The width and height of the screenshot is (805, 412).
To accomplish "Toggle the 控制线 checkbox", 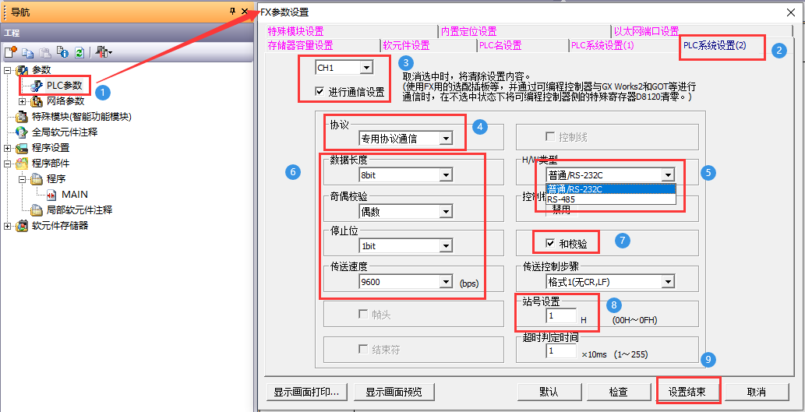I will pyautogui.click(x=550, y=137).
